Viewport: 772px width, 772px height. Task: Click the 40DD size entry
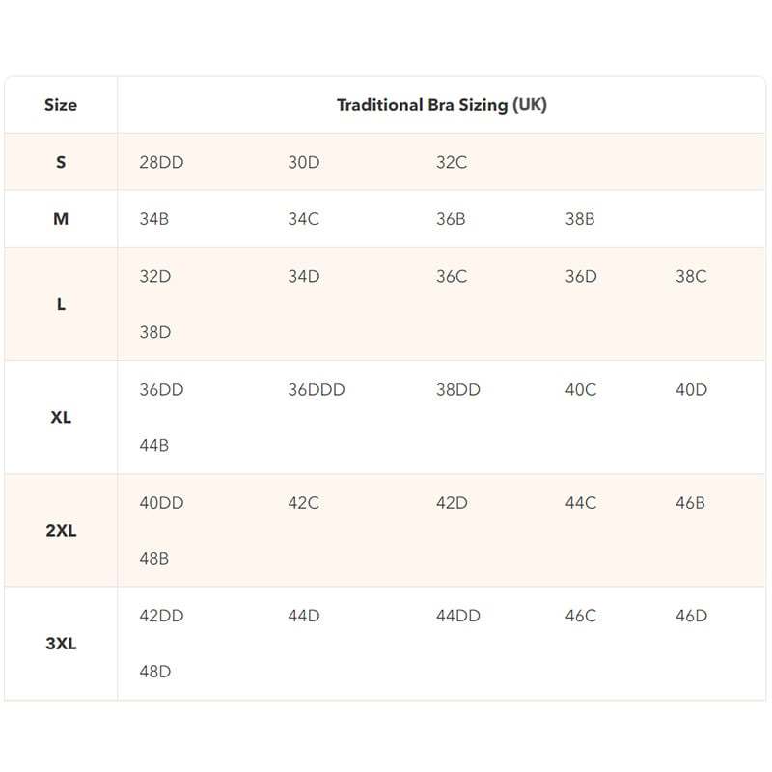click(161, 503)
